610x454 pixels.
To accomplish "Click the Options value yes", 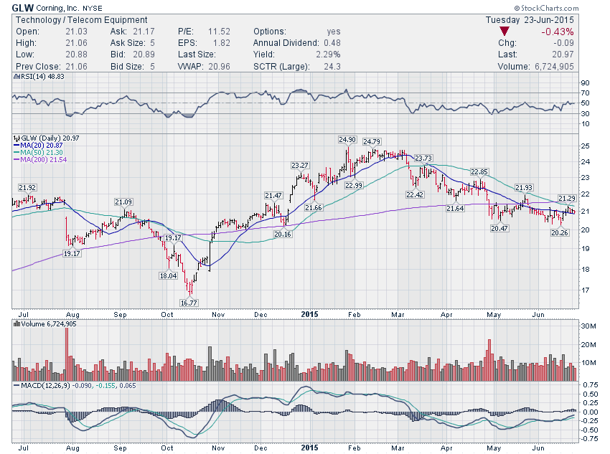I will point(334,32).
